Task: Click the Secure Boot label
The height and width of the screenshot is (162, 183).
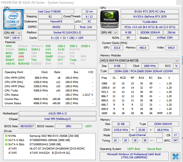Action: click(154, 149)
